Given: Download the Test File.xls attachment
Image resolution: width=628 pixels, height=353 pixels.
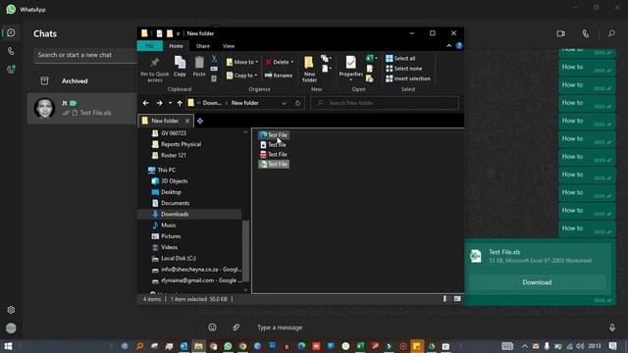Looking at the screenshot, I should pos(537,282).
